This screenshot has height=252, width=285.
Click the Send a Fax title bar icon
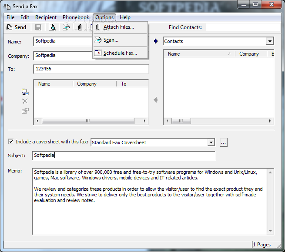click(7, 7)
